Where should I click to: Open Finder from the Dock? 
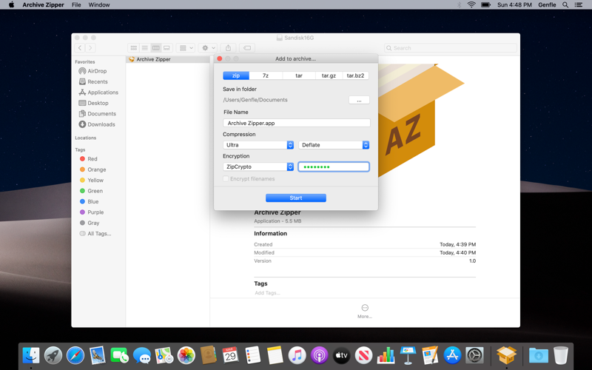click(31, 355)
